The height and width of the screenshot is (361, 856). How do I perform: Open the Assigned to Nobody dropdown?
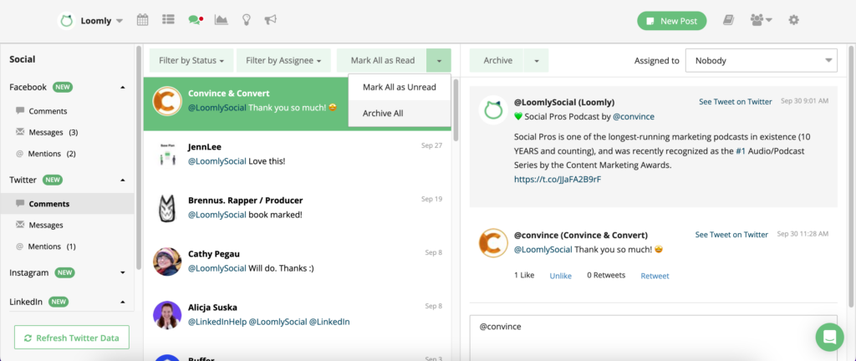tap(761, 60)
